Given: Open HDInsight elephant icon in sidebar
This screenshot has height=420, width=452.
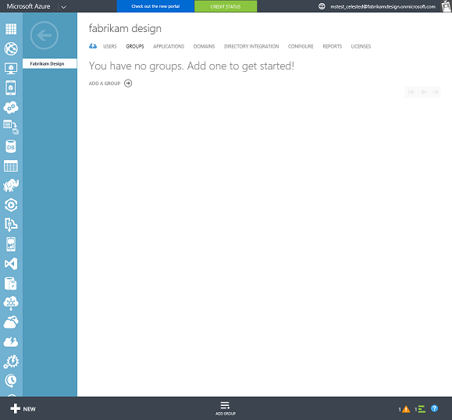Looking at the screenshot, I should [x=11, y=185].
